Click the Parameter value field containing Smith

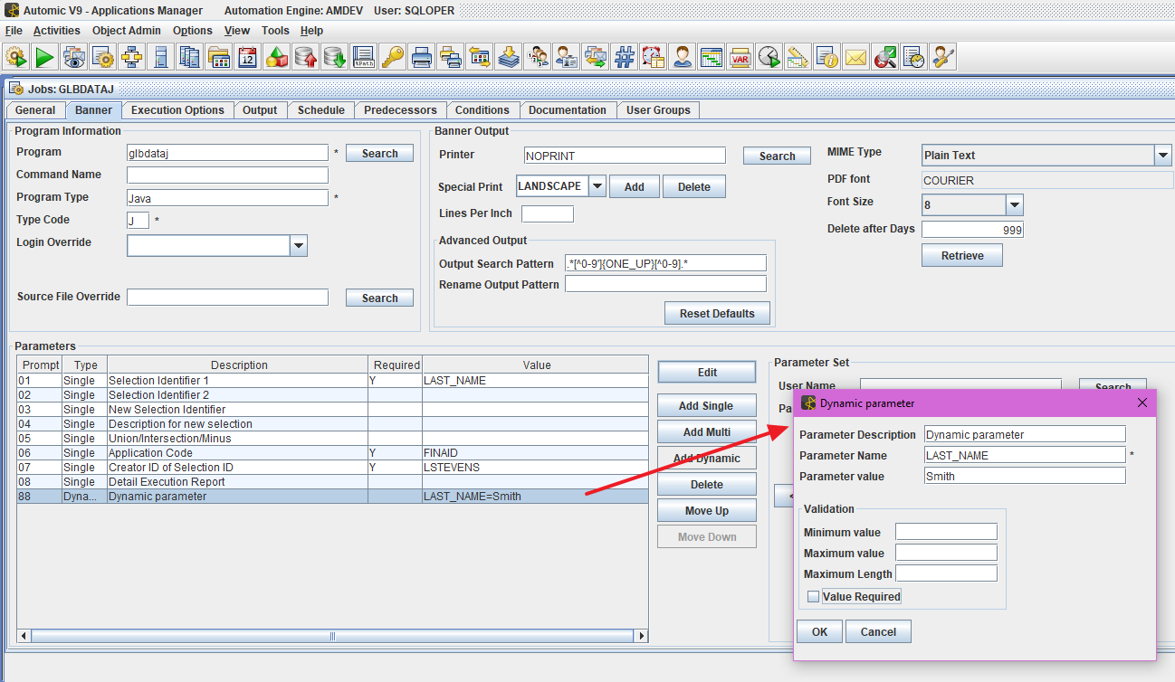click(1025, 476)
